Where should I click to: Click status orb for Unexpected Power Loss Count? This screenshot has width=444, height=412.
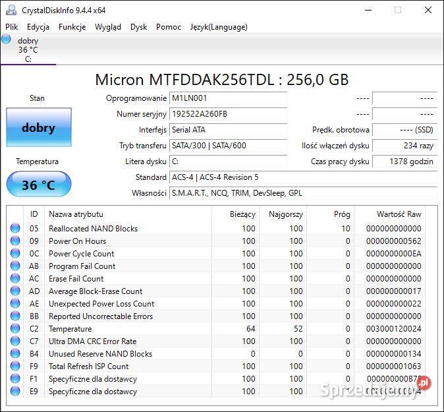point(15,303)
